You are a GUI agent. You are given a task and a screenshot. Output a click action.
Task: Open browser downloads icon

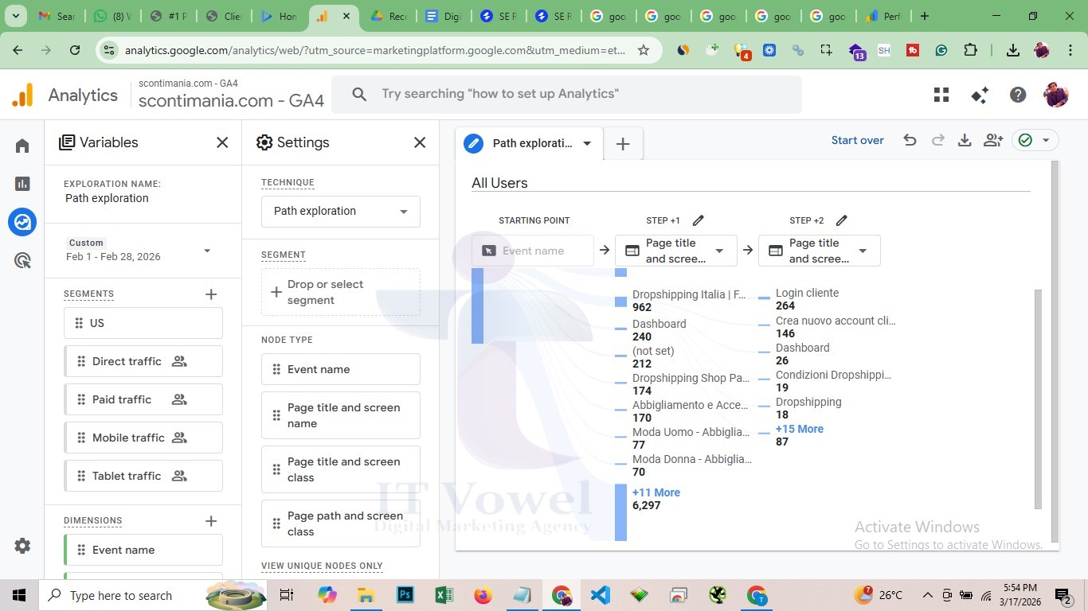click(x=1012, y=50)
